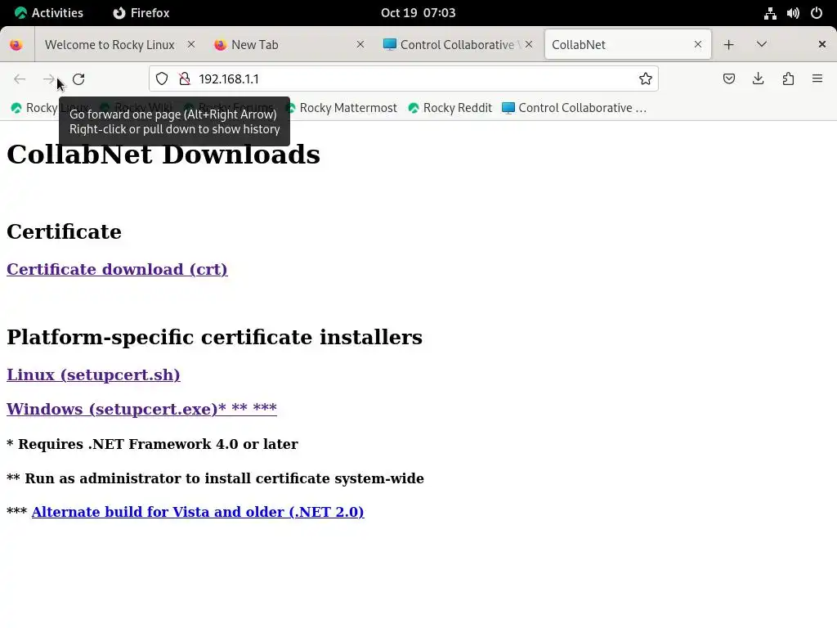The width and height of the screenshot is (837, 628).
Task: Close the Welcome to Rocky Linux tab
Action: (x=191, y=44)
